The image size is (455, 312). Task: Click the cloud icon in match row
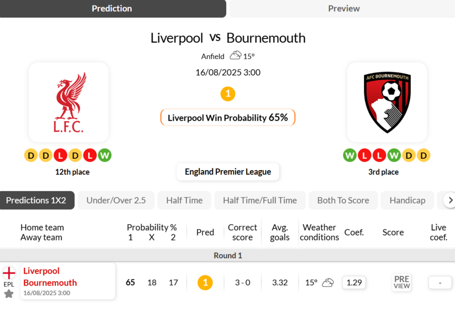[328, 282]
